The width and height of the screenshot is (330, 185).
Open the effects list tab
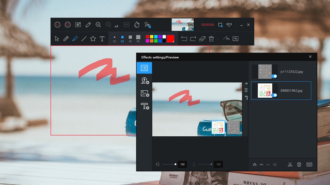pyautogui.click(x=144, y=68)
